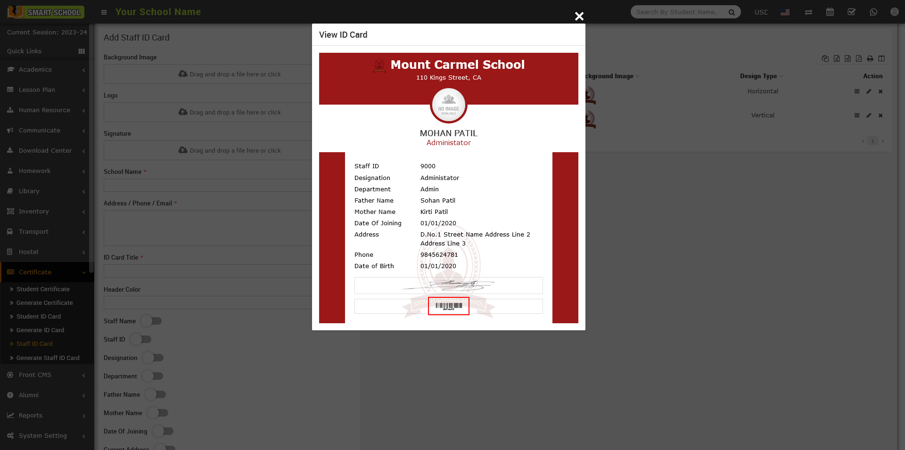
Task: Turn on the Father Name switch
Action: [x=156, y=394]
